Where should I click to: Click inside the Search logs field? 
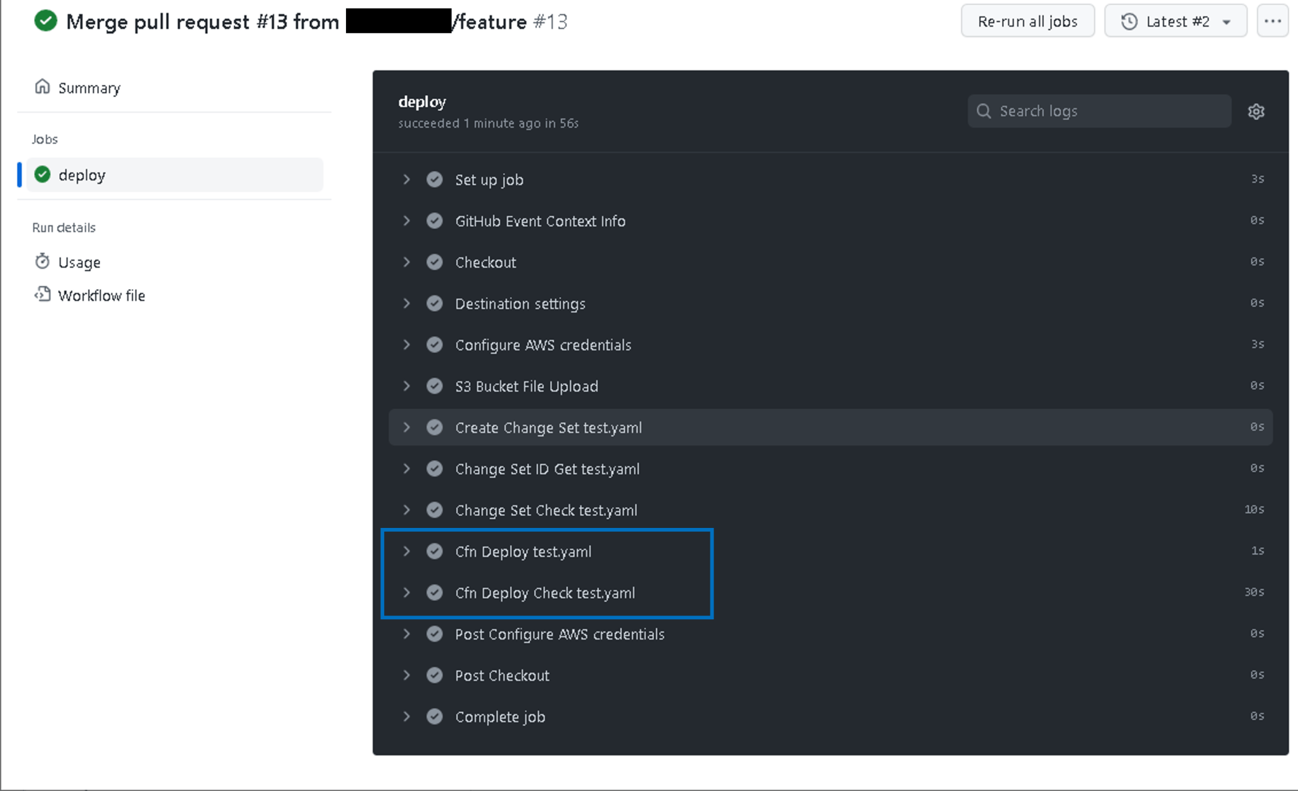click(x=1096, y=111)
